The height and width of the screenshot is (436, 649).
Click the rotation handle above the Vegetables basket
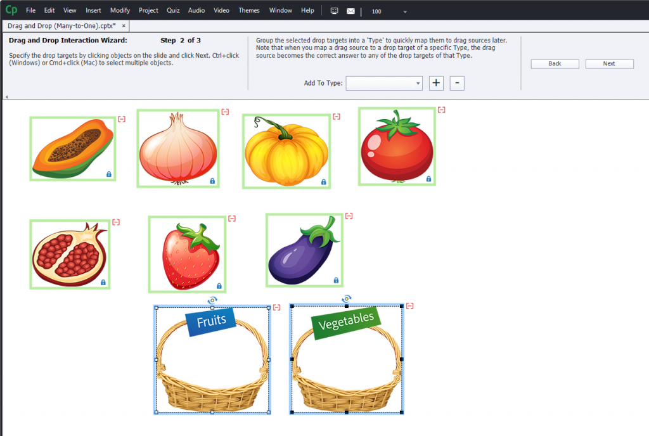(346, 298)
